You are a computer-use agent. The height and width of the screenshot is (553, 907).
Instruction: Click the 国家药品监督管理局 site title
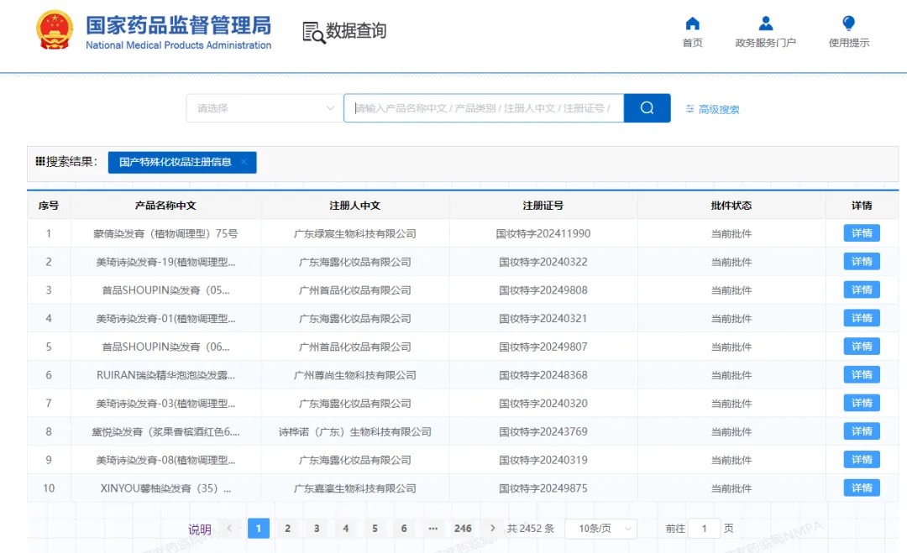click(178, 25)
